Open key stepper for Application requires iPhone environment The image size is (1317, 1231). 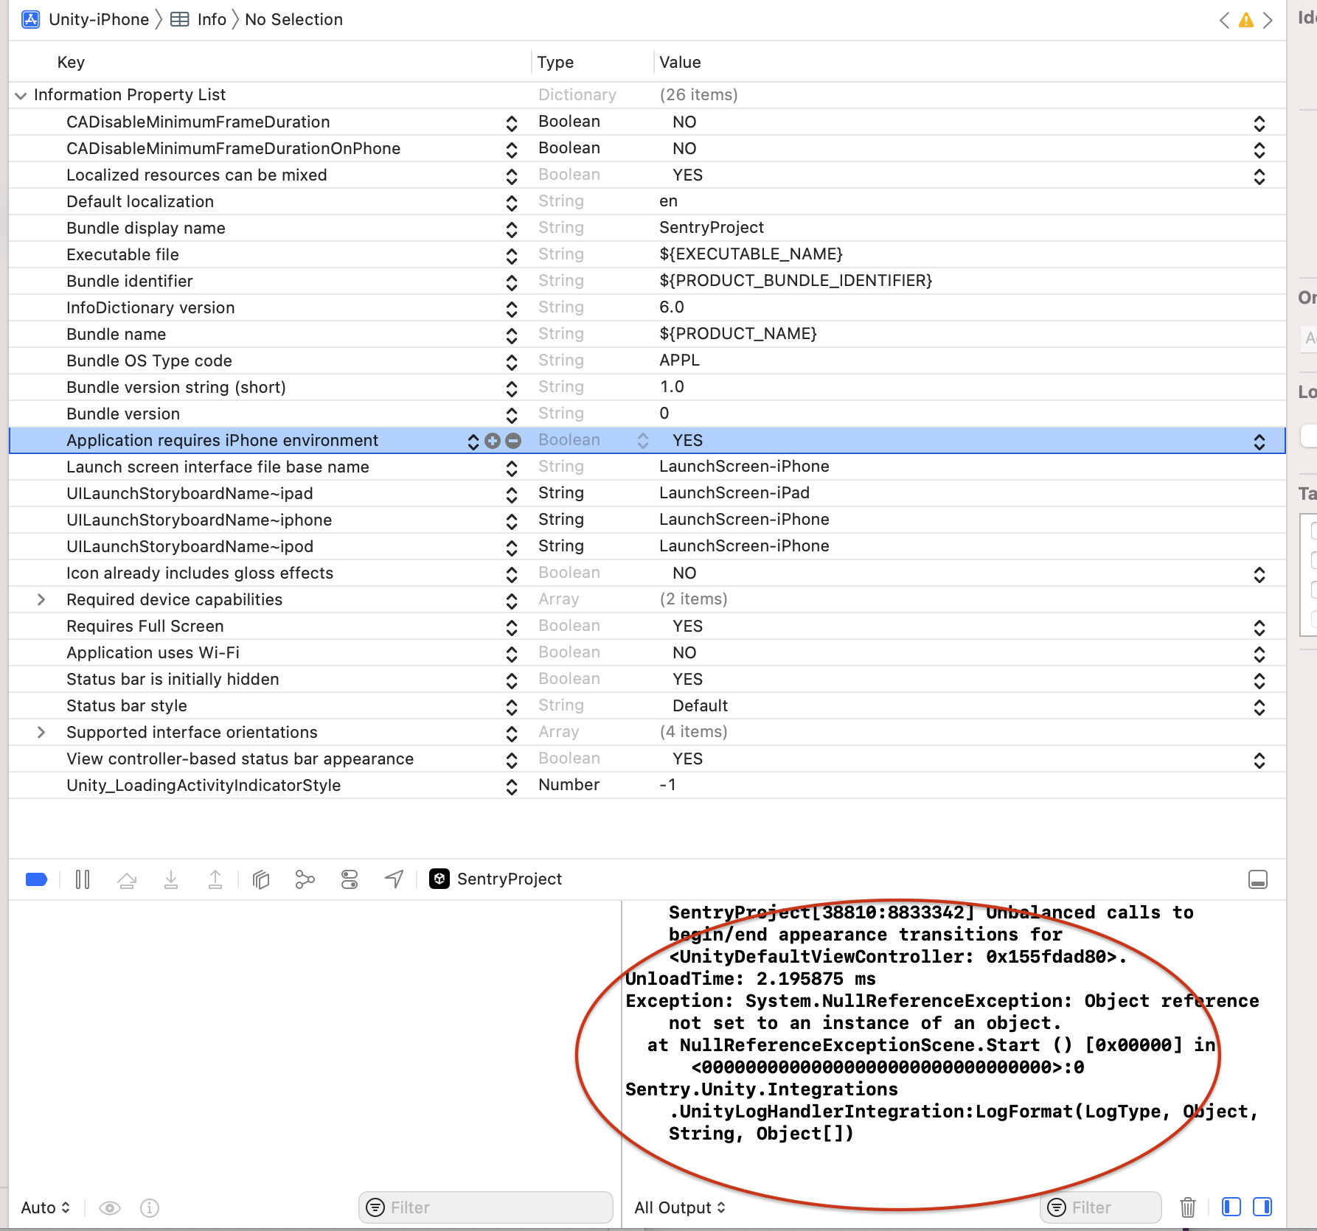(473, 441)
